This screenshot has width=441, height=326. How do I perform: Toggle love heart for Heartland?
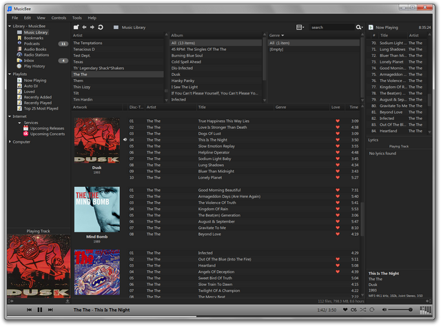(x=338, y=265)
